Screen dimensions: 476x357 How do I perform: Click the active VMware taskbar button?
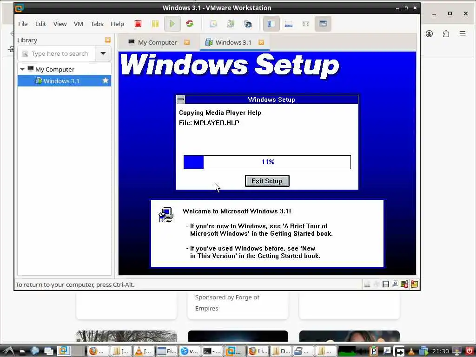point(235,351)
